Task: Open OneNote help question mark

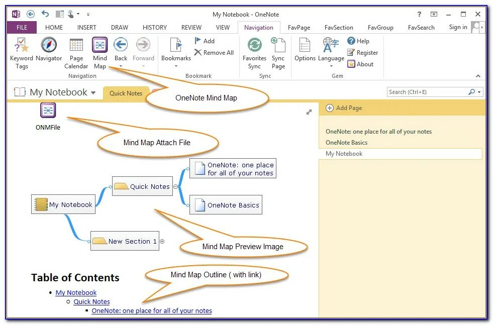Action: pyautogui.click(x=419, y=14)
